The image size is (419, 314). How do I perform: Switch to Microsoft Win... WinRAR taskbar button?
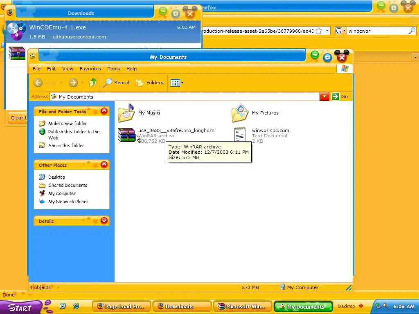[242, 307]
